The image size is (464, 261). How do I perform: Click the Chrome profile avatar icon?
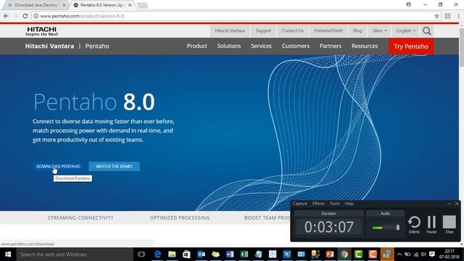click(x=408, y=4)
